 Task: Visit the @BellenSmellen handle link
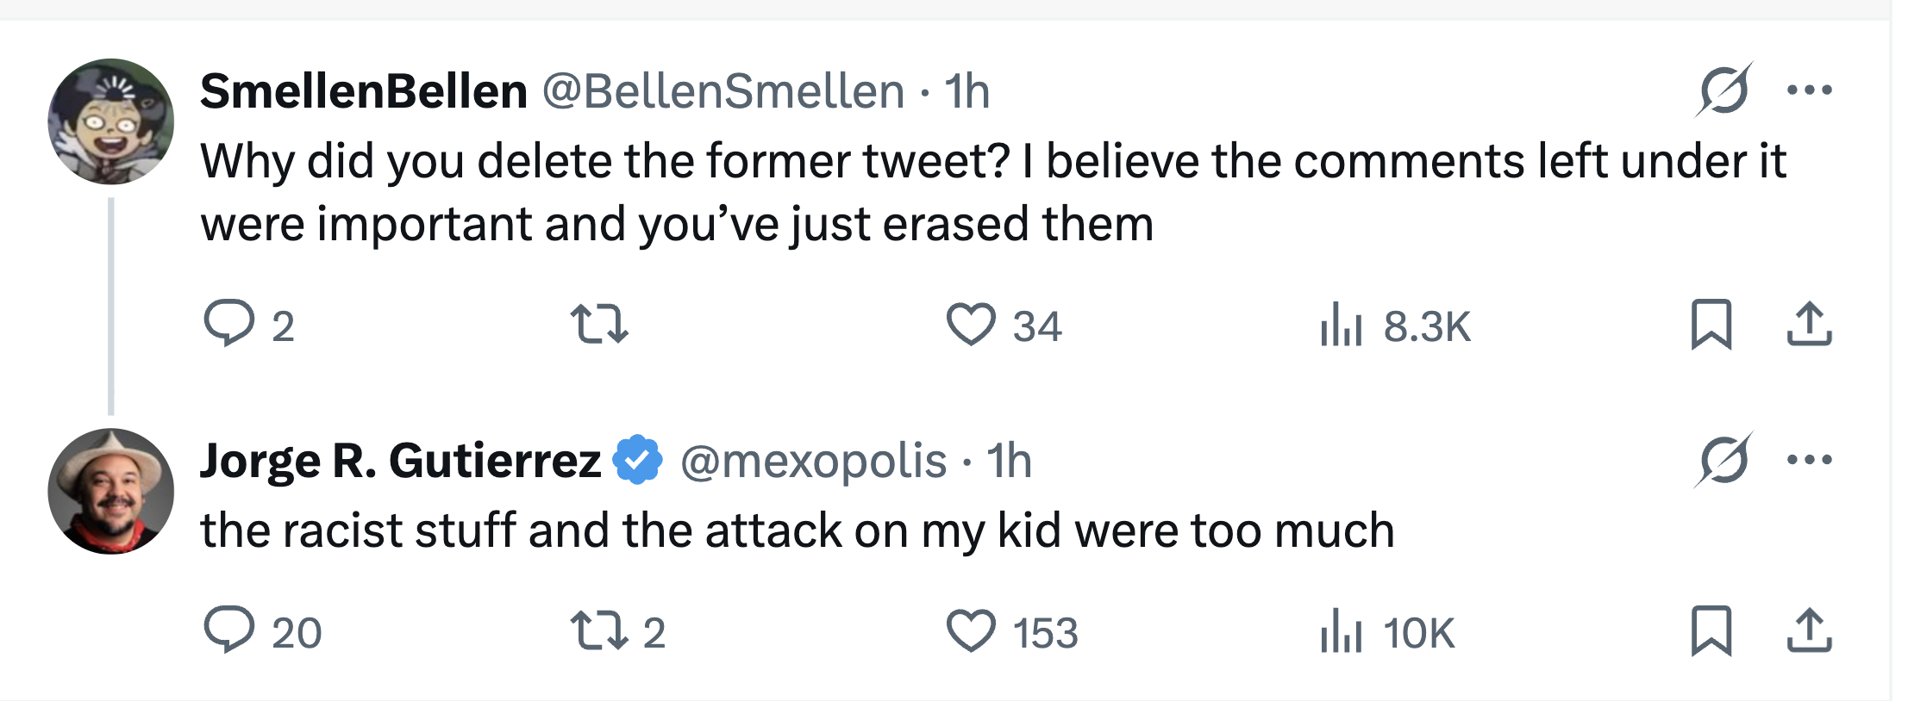click(723, 91)
